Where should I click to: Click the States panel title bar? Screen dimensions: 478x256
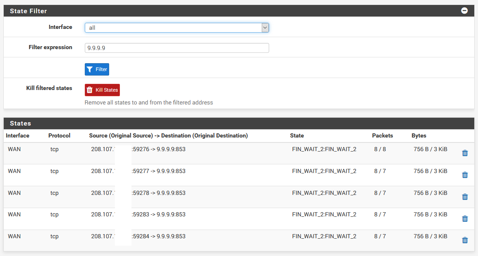point(239,123)
